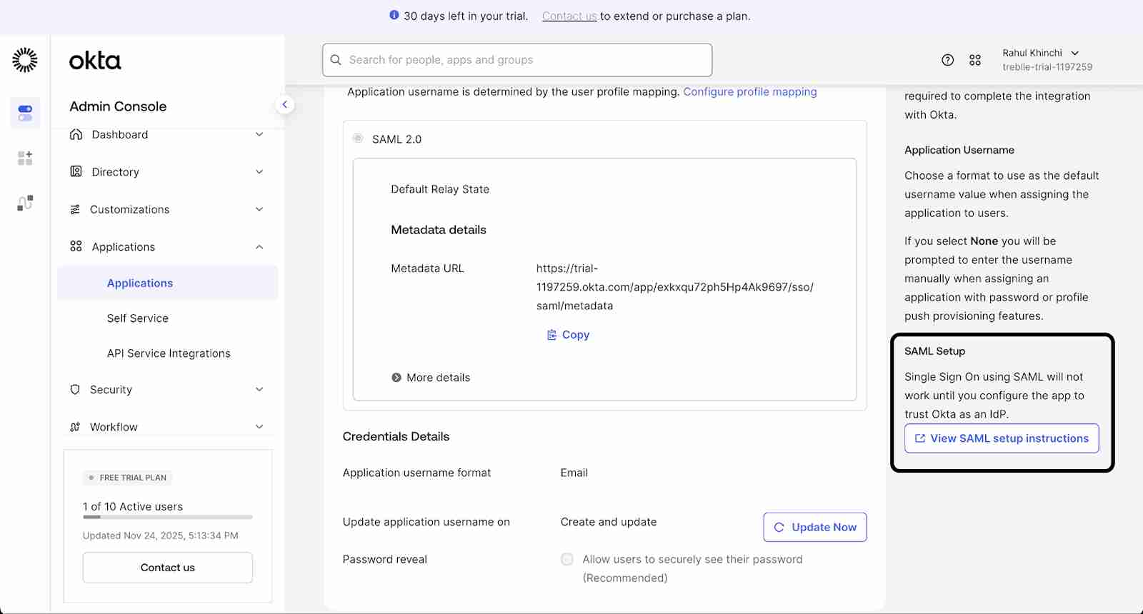Focus the people, apps and groups search field
This screenshot has width=1143, height=614.
point(517,60)
